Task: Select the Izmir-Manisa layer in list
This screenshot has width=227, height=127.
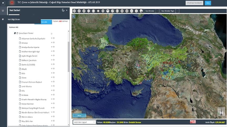Action: 27,86
